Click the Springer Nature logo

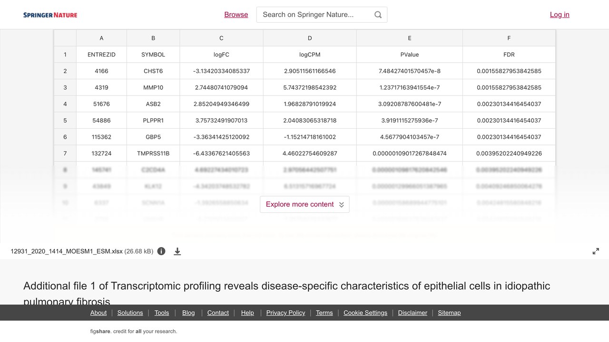click(x=50, y=15)
